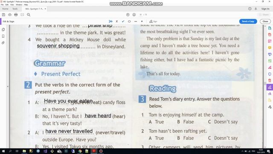Close the Spotlight 7 document tab
Screen dimensions: 273x154
pyautogui.click(x=45, y=9)
